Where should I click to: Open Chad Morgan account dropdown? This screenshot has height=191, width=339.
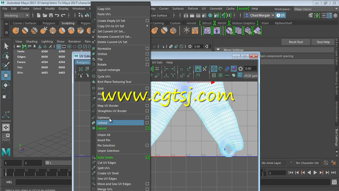(x=259, y=15)
